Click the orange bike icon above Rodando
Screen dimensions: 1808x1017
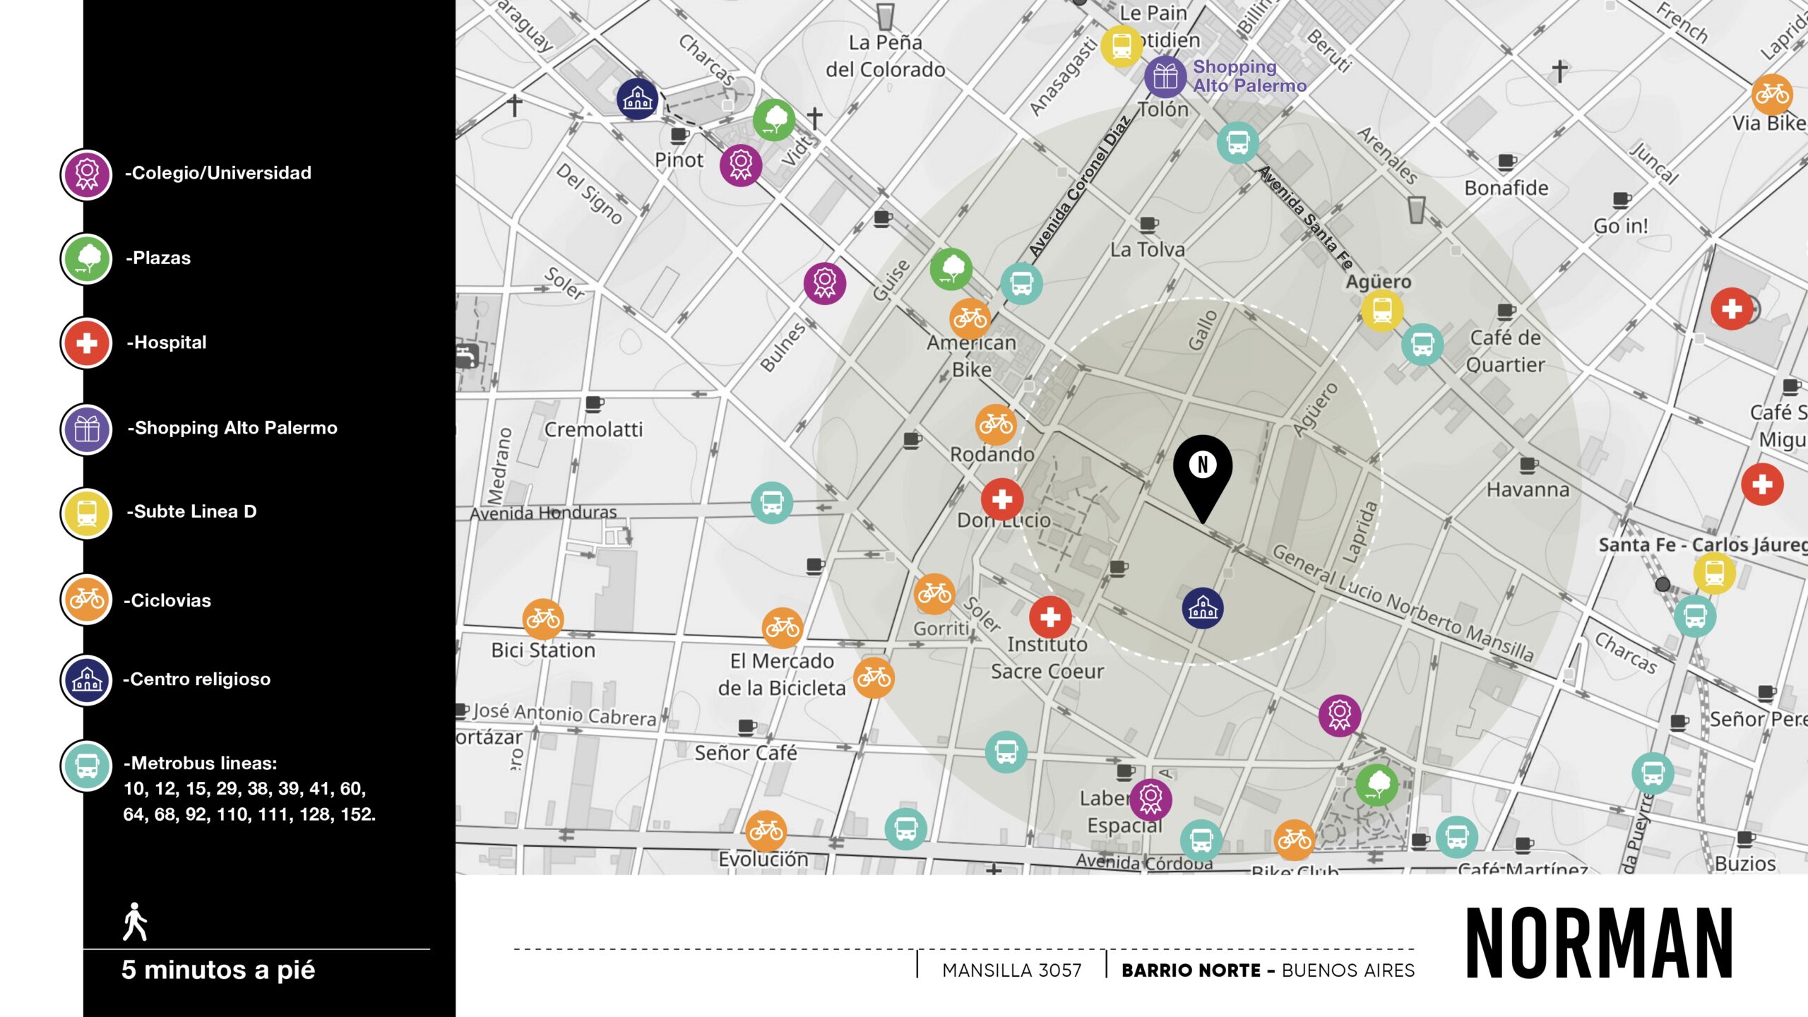(996, 424)
